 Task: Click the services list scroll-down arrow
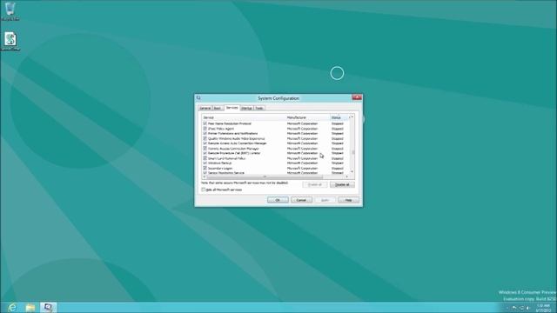click(x=352, y=171)
